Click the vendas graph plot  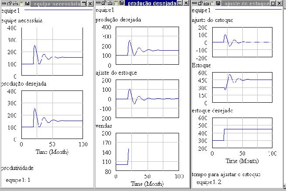click(x=147, y=152)
